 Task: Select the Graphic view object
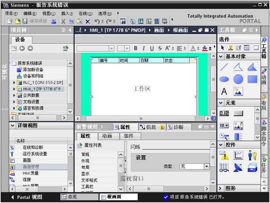(238, 91)
